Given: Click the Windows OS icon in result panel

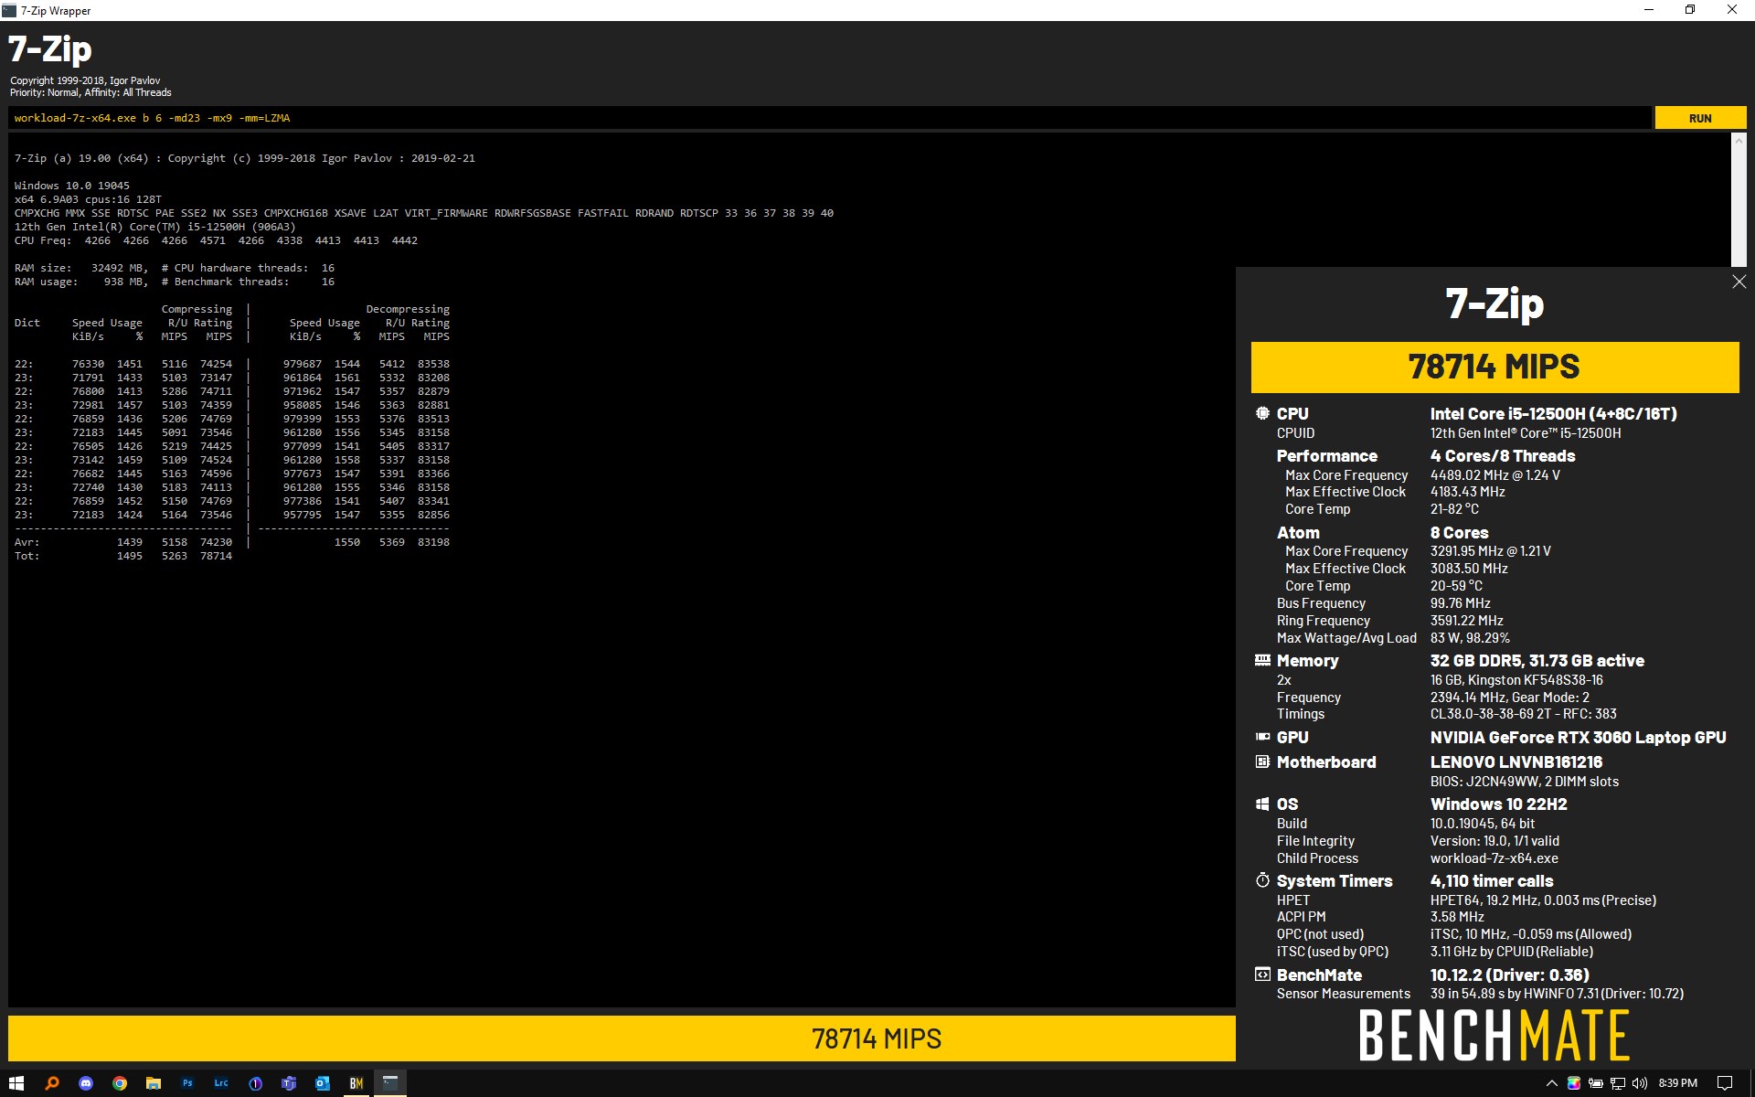Looking at the screenshot, I should (x=1262, y=804).
